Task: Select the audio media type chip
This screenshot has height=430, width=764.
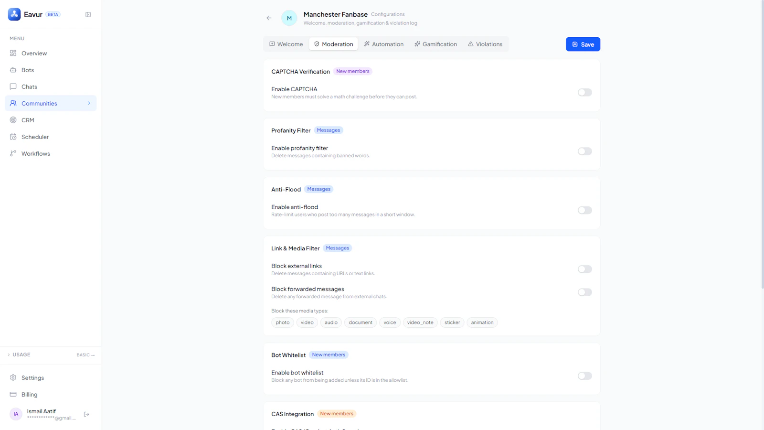Action: [x=331, y=322]
